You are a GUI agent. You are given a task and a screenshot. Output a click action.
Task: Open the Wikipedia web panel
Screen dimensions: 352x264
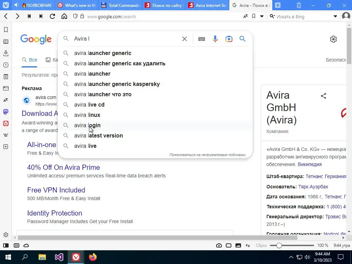point(6,135)
